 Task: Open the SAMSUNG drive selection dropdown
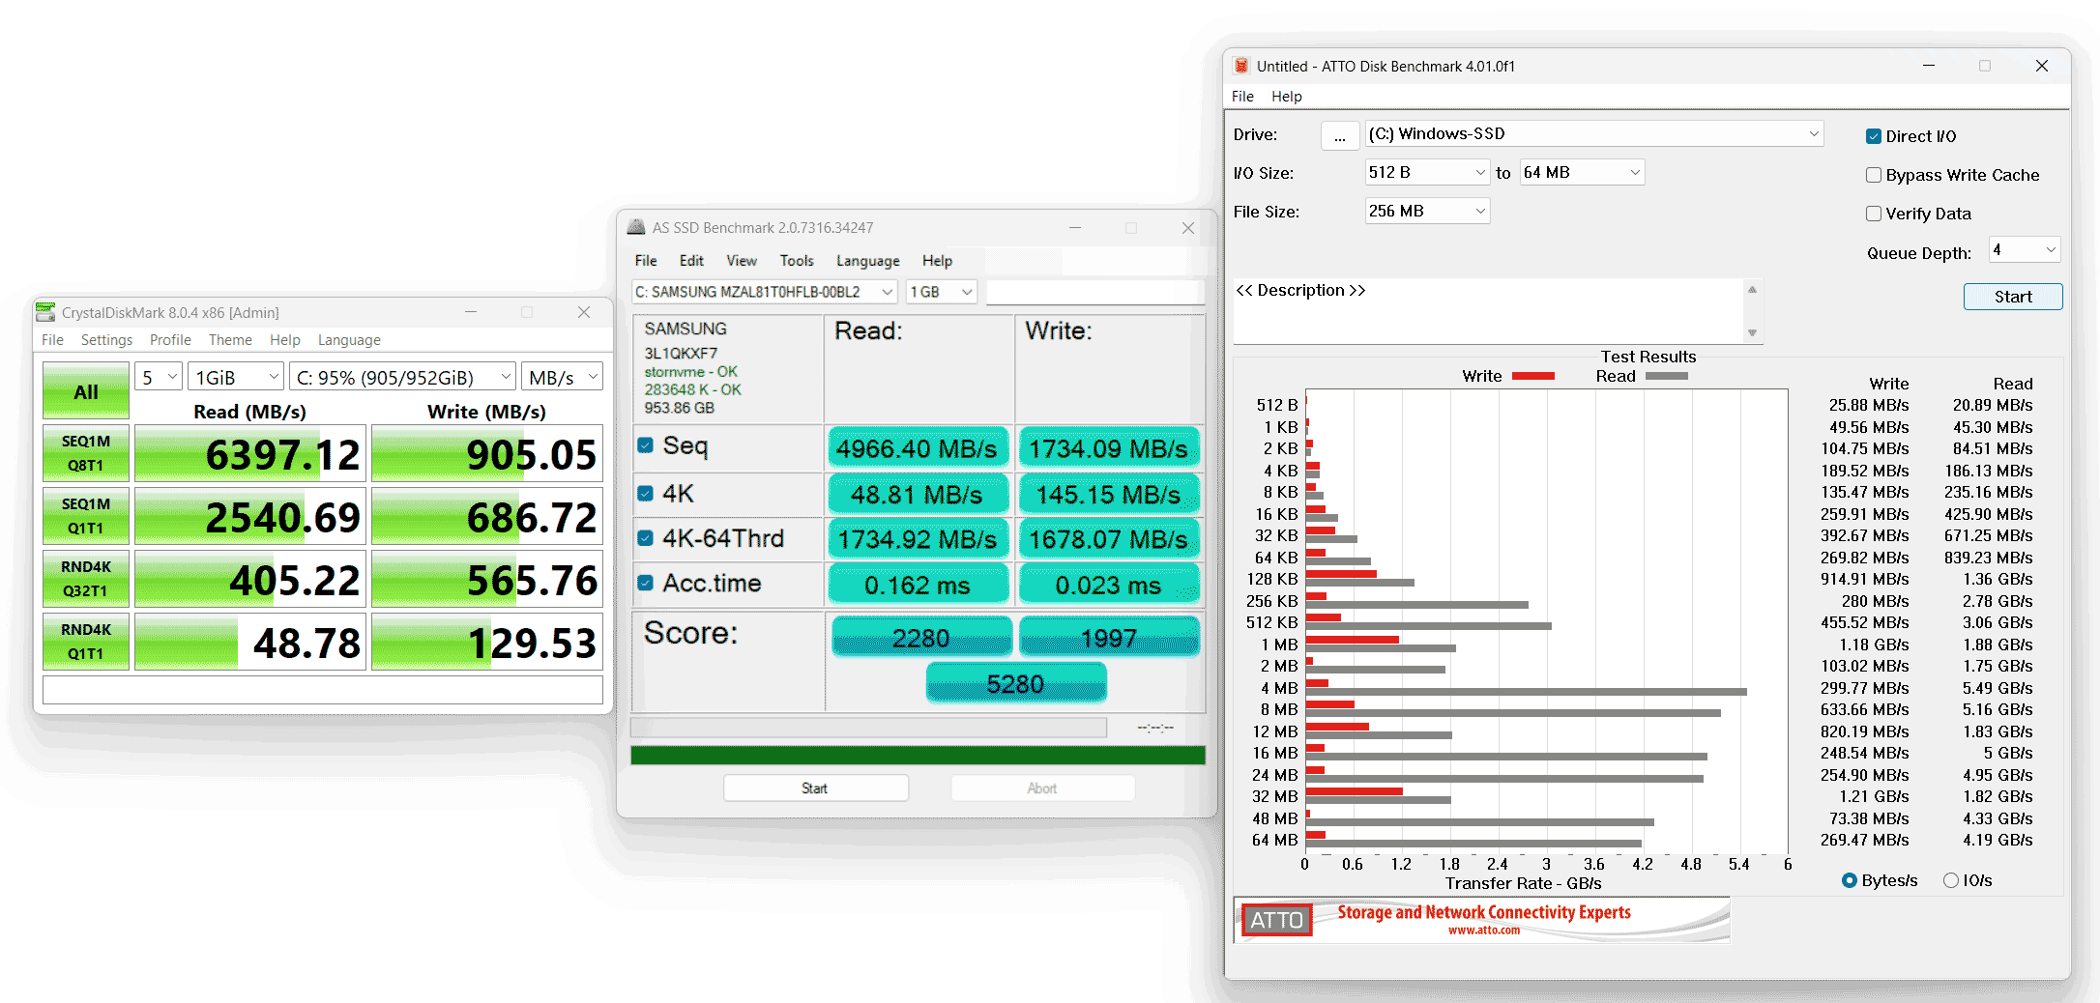tap(764, 292)
